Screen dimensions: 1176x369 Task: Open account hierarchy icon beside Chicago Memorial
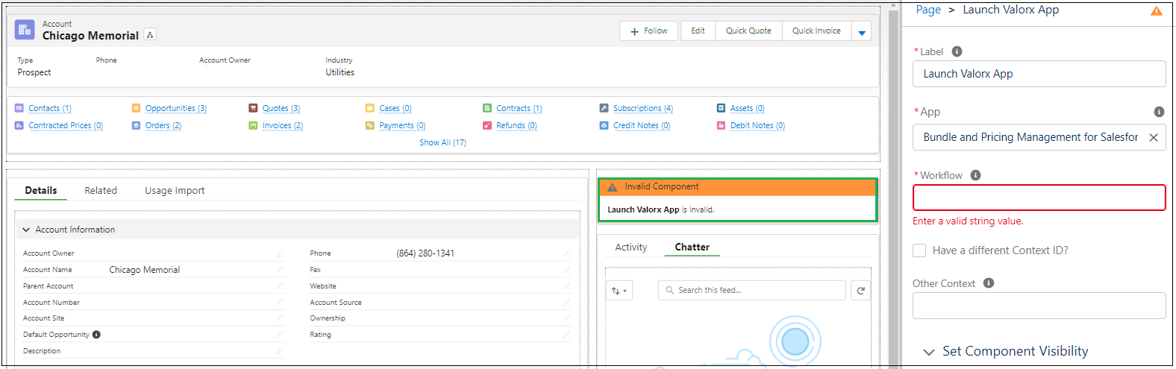[x=150, y=35]
